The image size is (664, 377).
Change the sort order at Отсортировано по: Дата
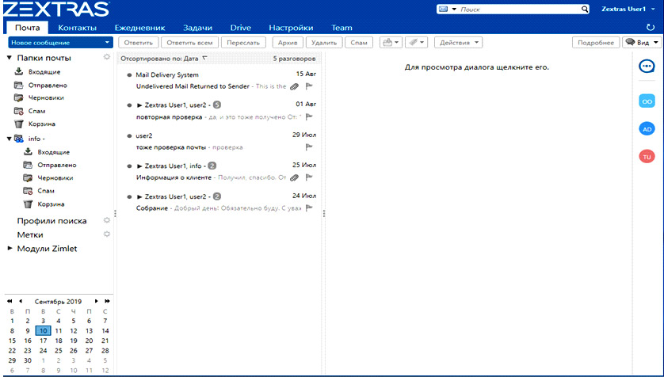(164, 59)
